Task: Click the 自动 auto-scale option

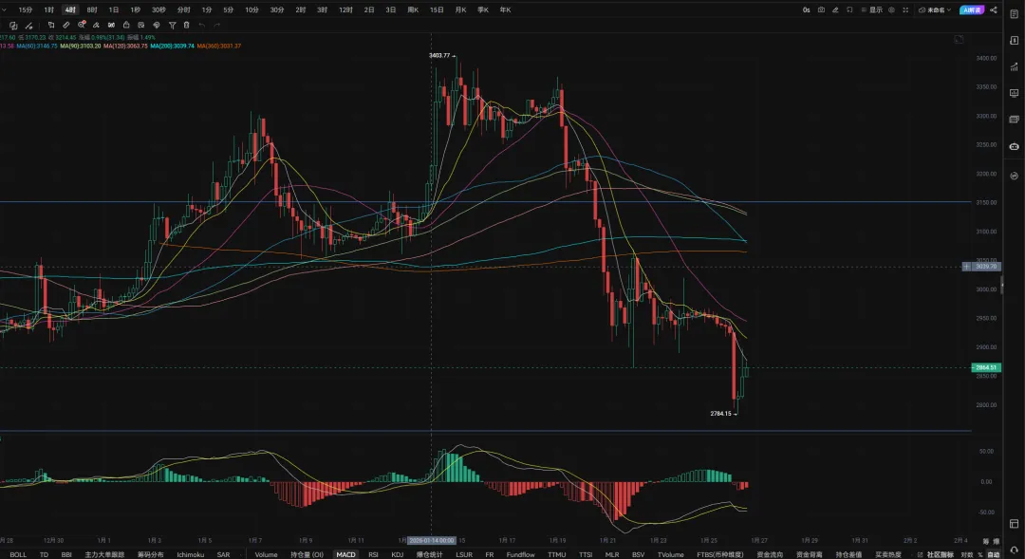Action: [993, 554]
